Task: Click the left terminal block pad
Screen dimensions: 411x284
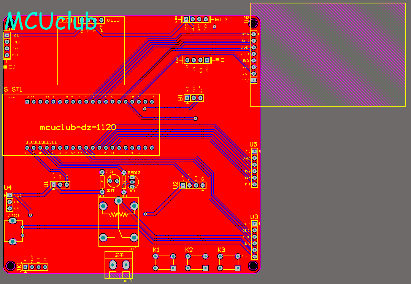Action: pyautogui.click(x=113, y=265)
